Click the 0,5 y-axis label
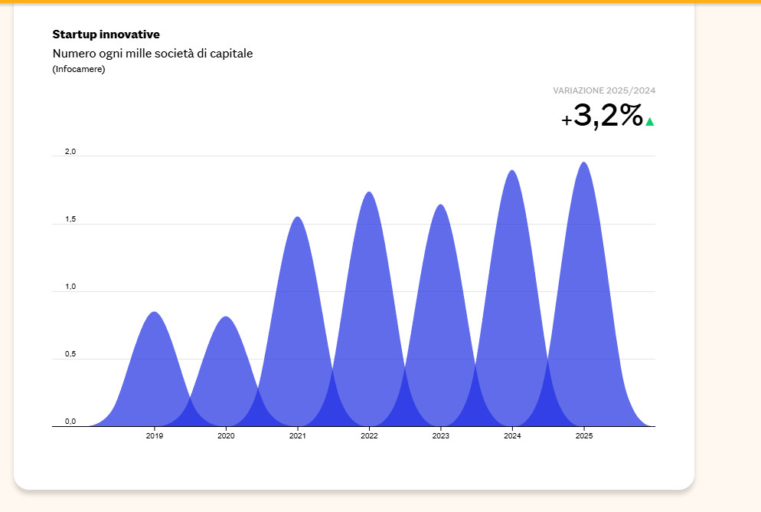Image resolution: width=761 pixels, height=512 pixels. tap(70, 354)
